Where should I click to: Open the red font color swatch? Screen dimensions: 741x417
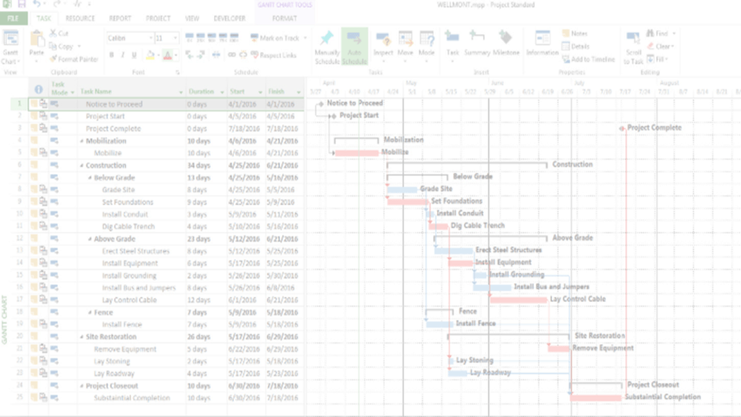[166, 55]
